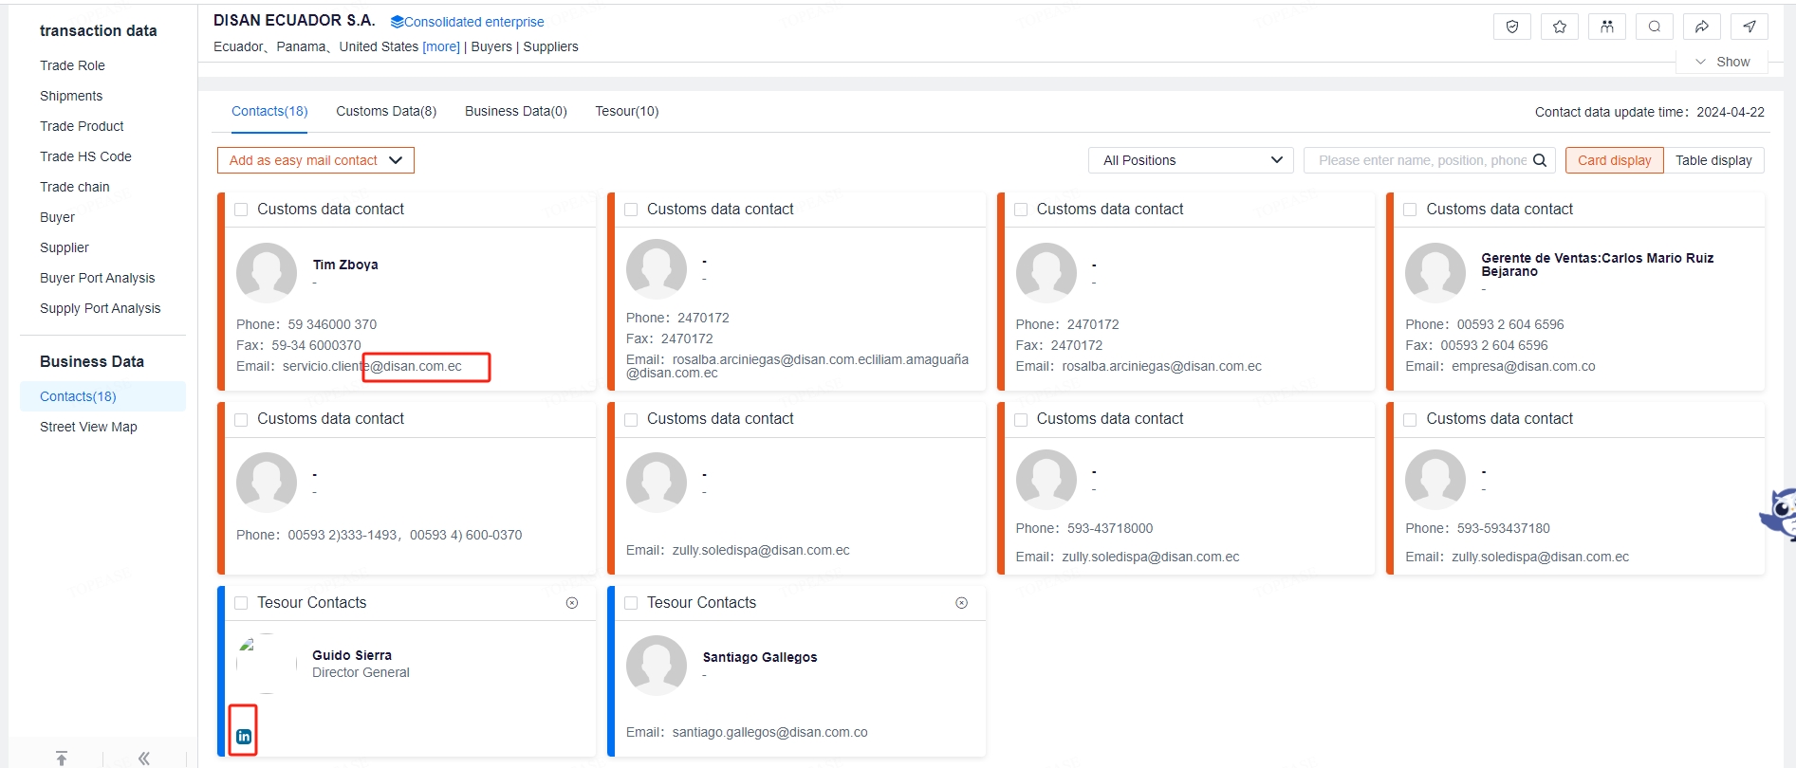Viewport: 1796px width, 768px height.
Task: Open Trade Role in sidebar
Action: pyautogui.click(x=72, y=65)
